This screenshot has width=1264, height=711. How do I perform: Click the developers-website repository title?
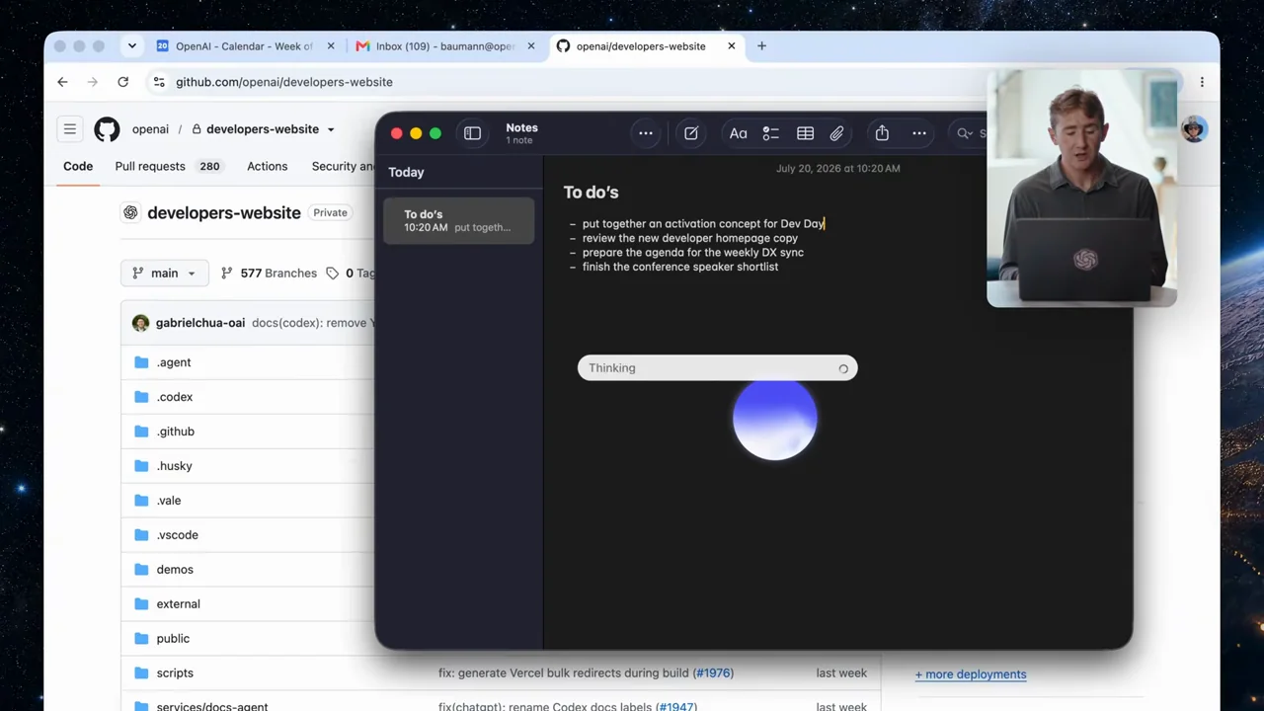coord(223,212)
